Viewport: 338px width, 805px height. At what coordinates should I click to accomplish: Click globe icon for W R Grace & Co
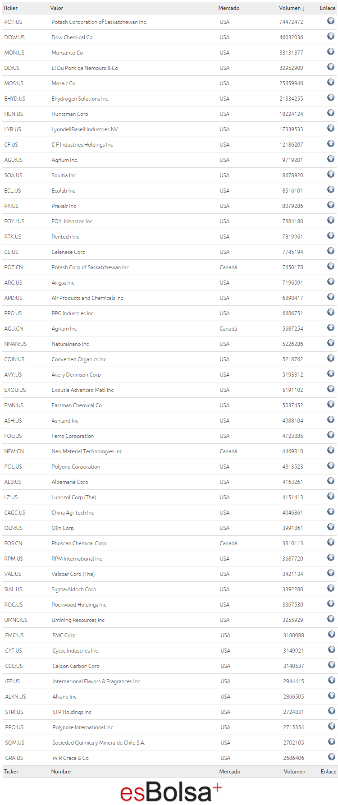coord(332,757)
